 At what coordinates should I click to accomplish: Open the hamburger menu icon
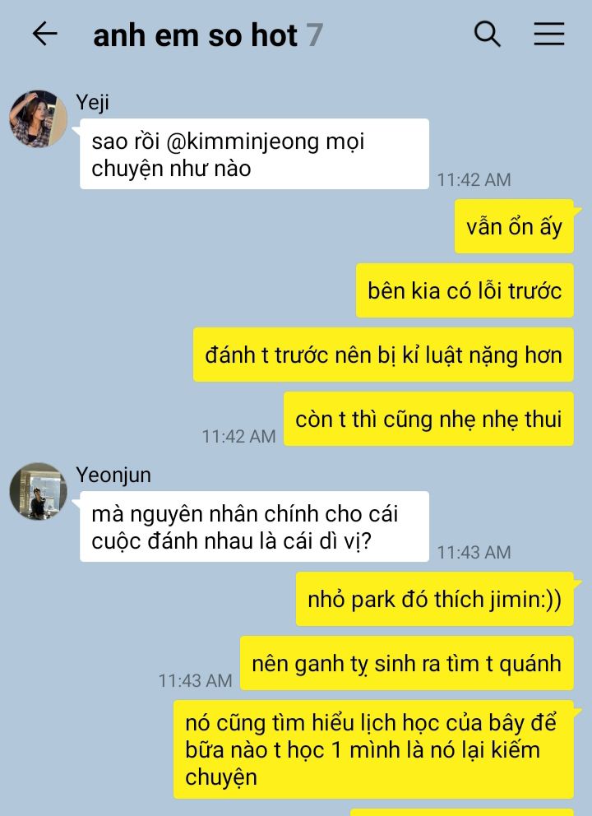(x=548, y=35)
